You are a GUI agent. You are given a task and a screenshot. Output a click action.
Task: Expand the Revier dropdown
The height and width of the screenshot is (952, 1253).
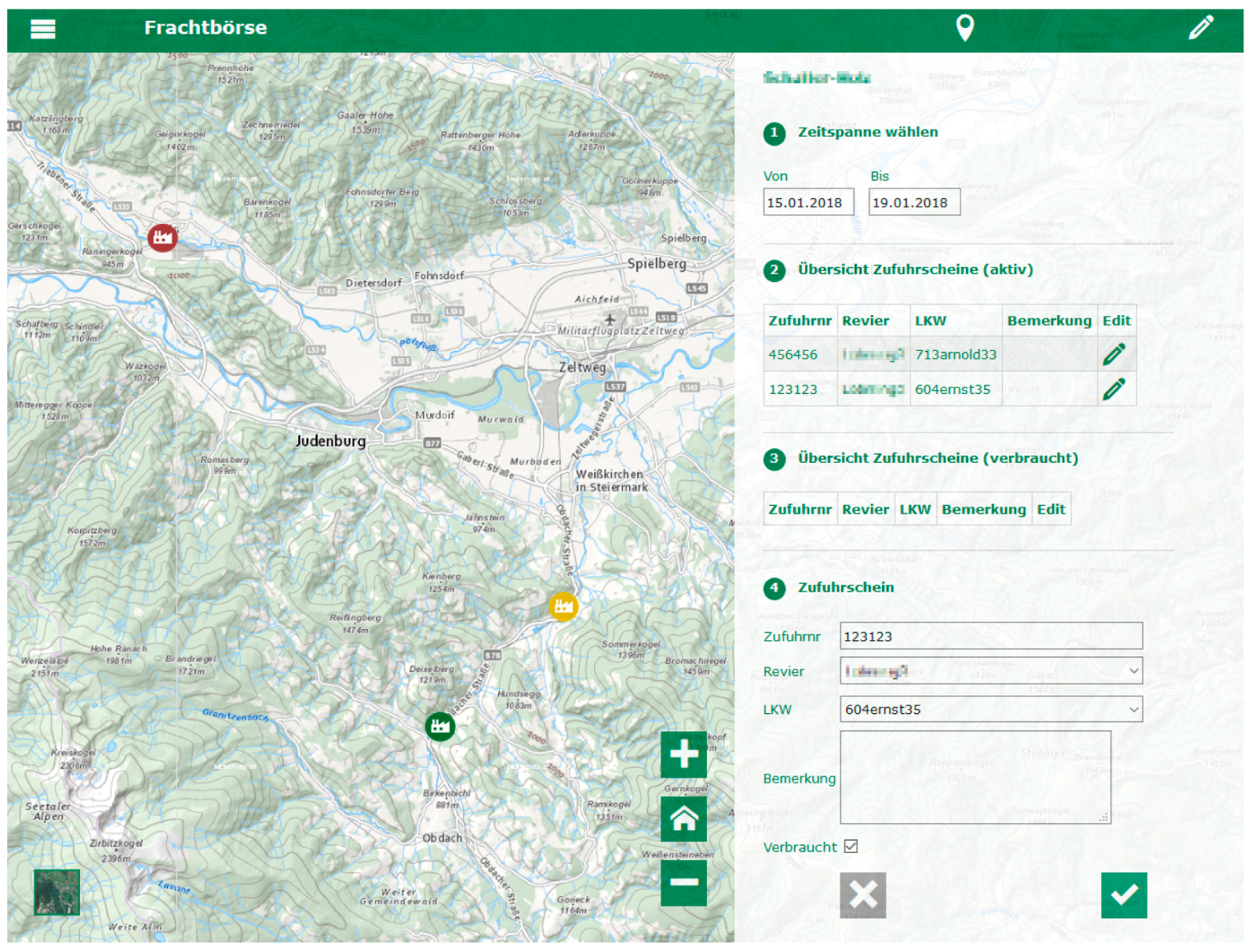[990, 671]
